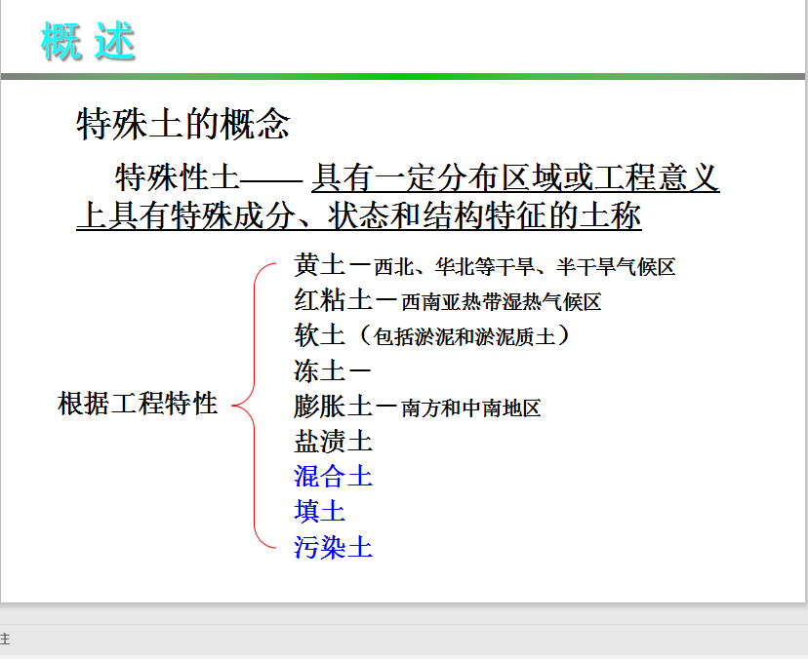Click the slide title 概述
The width and height of the screenshot is (808, 659).
(88, 42)
